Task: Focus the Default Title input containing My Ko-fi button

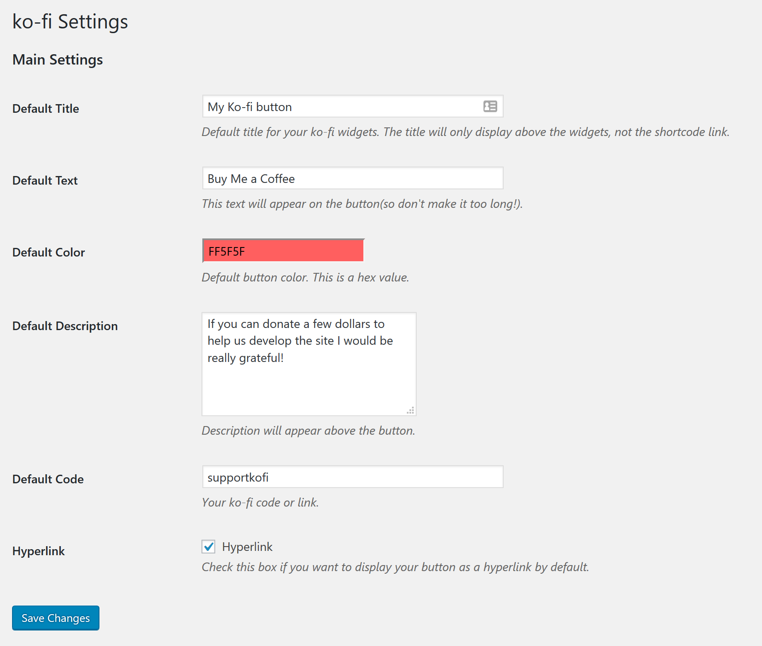Action: [x=353, y=106]
